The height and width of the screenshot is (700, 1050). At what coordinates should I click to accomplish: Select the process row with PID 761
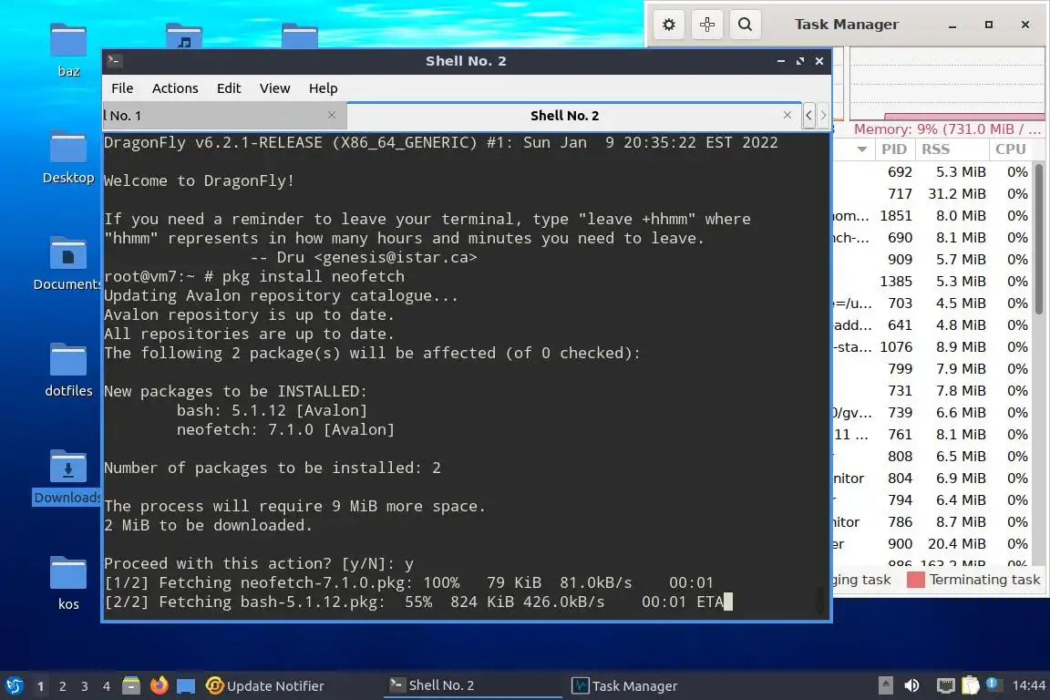932,435
